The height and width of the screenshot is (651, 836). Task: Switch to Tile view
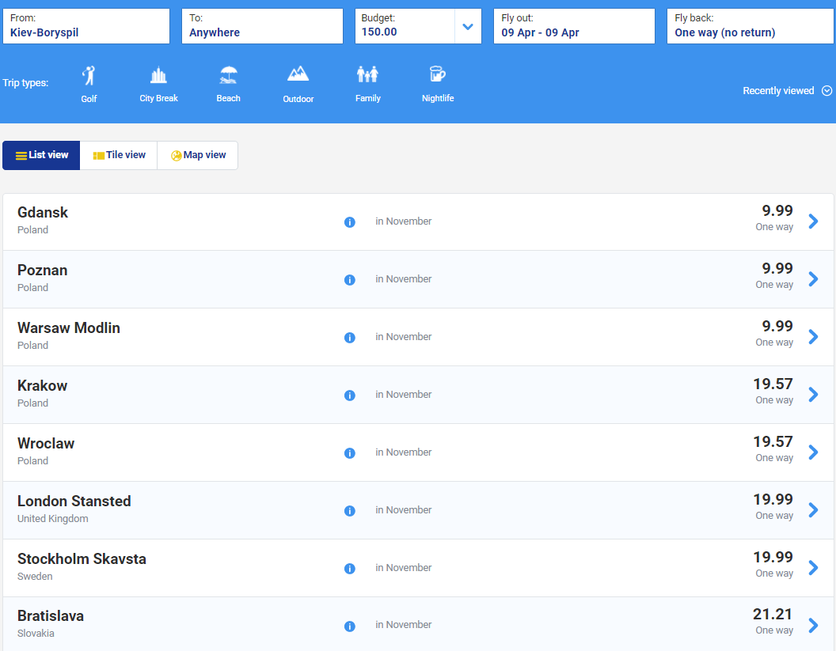click(119, 155)
